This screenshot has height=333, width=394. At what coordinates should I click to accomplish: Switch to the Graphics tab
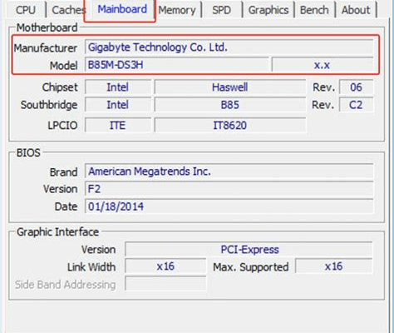(x=268, y=10)
